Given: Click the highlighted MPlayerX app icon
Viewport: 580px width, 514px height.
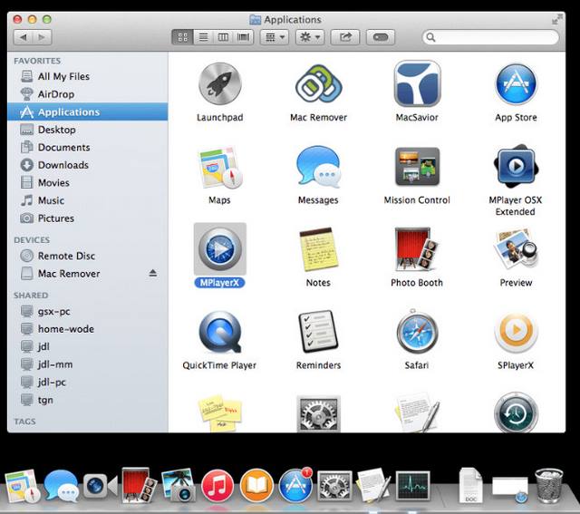Looking at the screenshot, I should point(220,249).
